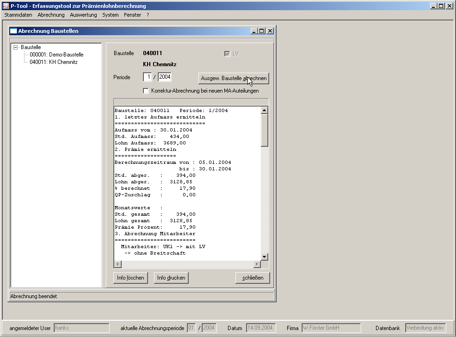Image resolution: width=456 pixels, height=337 pixels.
Task: Click the aktuelle Abrechnungsperiode year field
Action: (x=209, y=328)
